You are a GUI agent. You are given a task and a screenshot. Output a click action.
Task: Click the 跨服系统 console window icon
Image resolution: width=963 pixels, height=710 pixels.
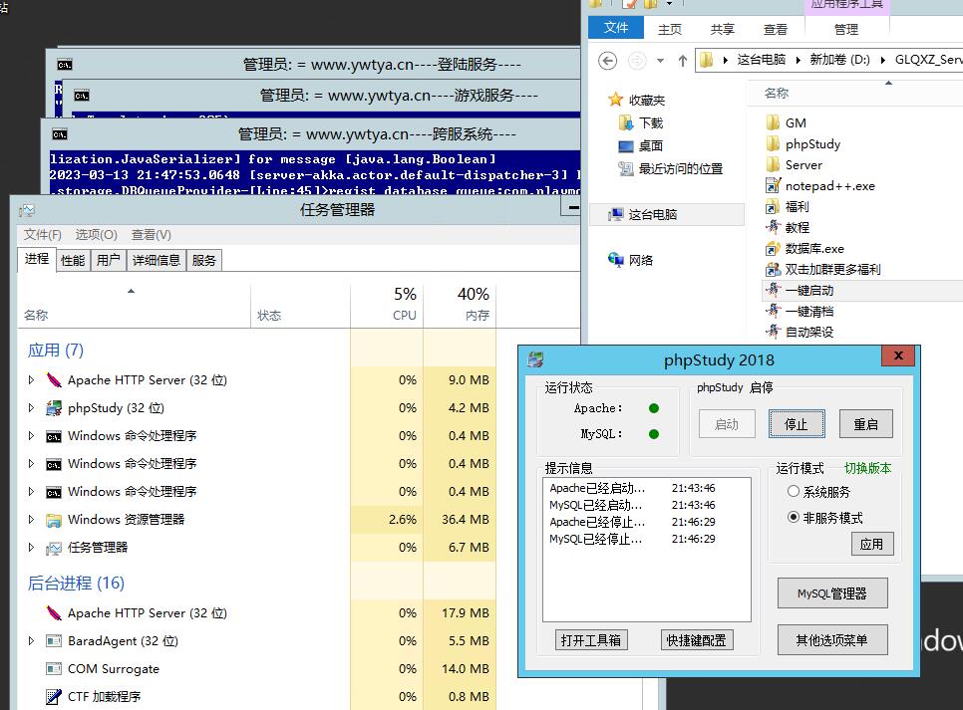click(x=60, y=134)
